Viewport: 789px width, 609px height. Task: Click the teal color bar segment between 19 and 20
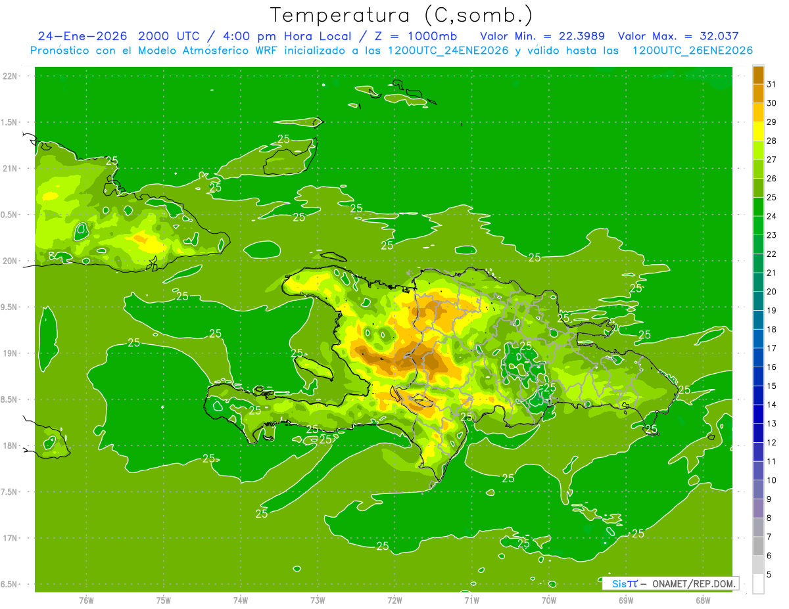[x=758, y=301]
